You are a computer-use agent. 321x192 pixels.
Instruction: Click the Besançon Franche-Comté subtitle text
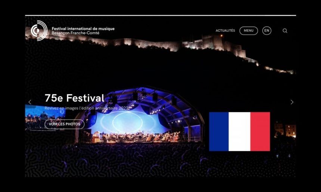[75, 33]
